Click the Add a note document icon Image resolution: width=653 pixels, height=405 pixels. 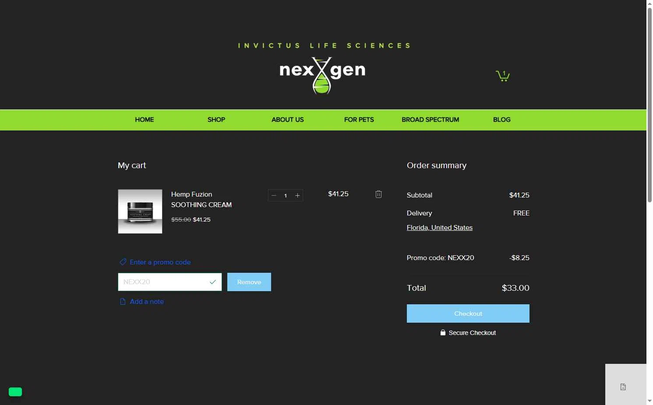123,302
